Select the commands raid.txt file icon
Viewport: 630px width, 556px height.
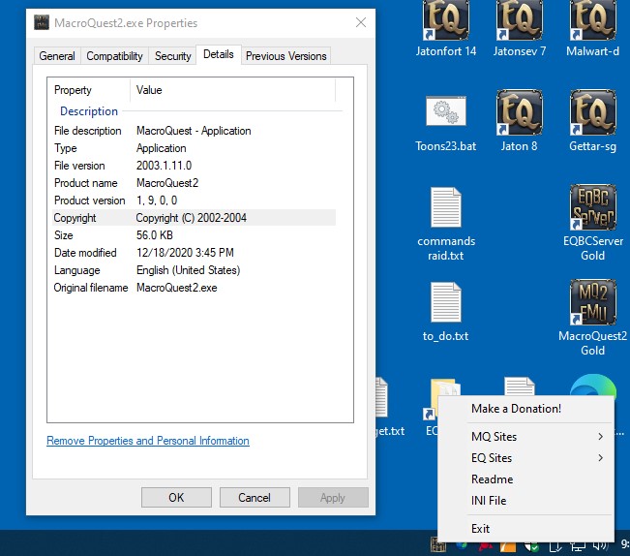click(445, 208)
